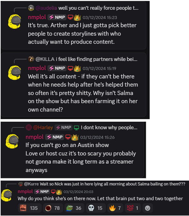Image resolution: width=189 pixels, height=216 pixels.
Task: Click the first reaction showing 135
Action: point(30,208)
